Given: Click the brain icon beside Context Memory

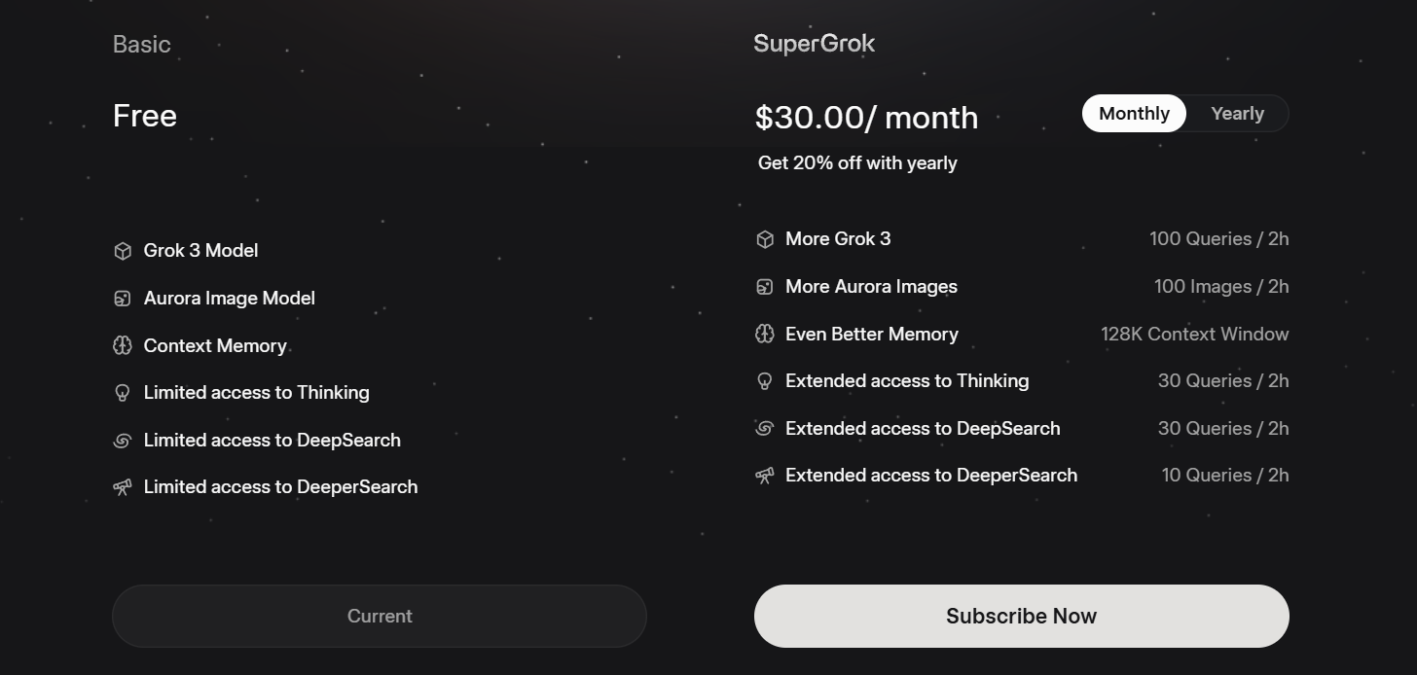Looking at the screenshot, I should 123,345.
